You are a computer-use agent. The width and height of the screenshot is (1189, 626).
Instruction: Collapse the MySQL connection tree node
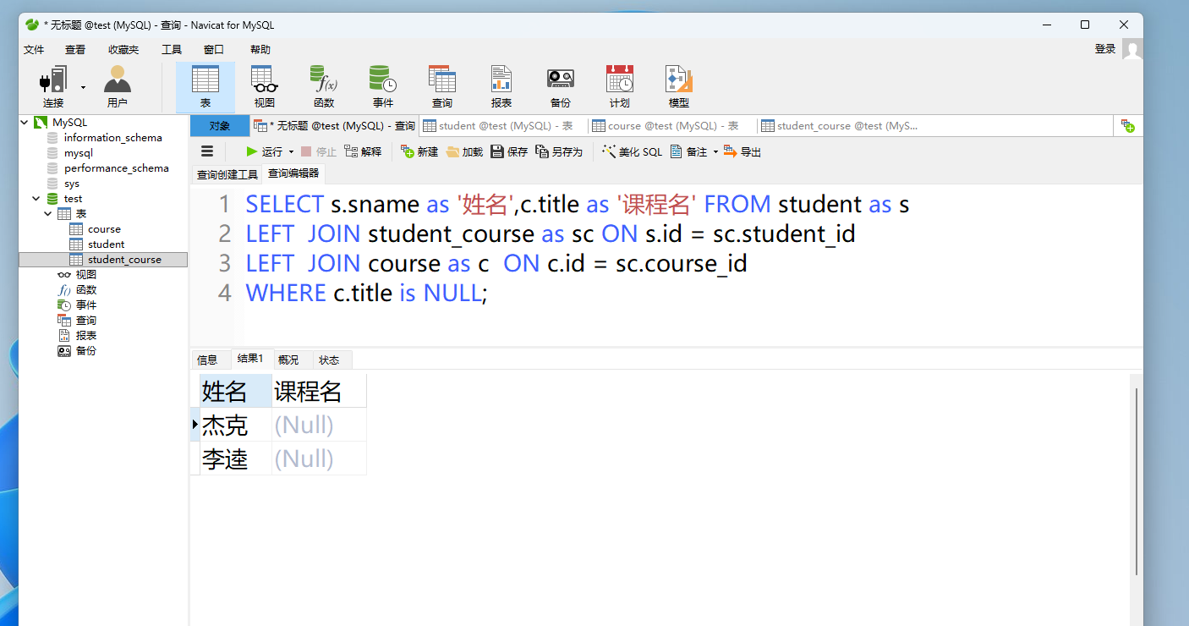click(24, 123)
